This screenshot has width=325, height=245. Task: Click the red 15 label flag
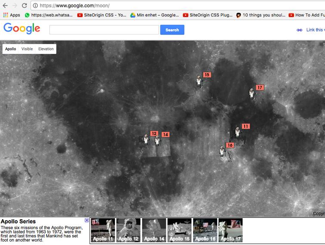(207, 75)
